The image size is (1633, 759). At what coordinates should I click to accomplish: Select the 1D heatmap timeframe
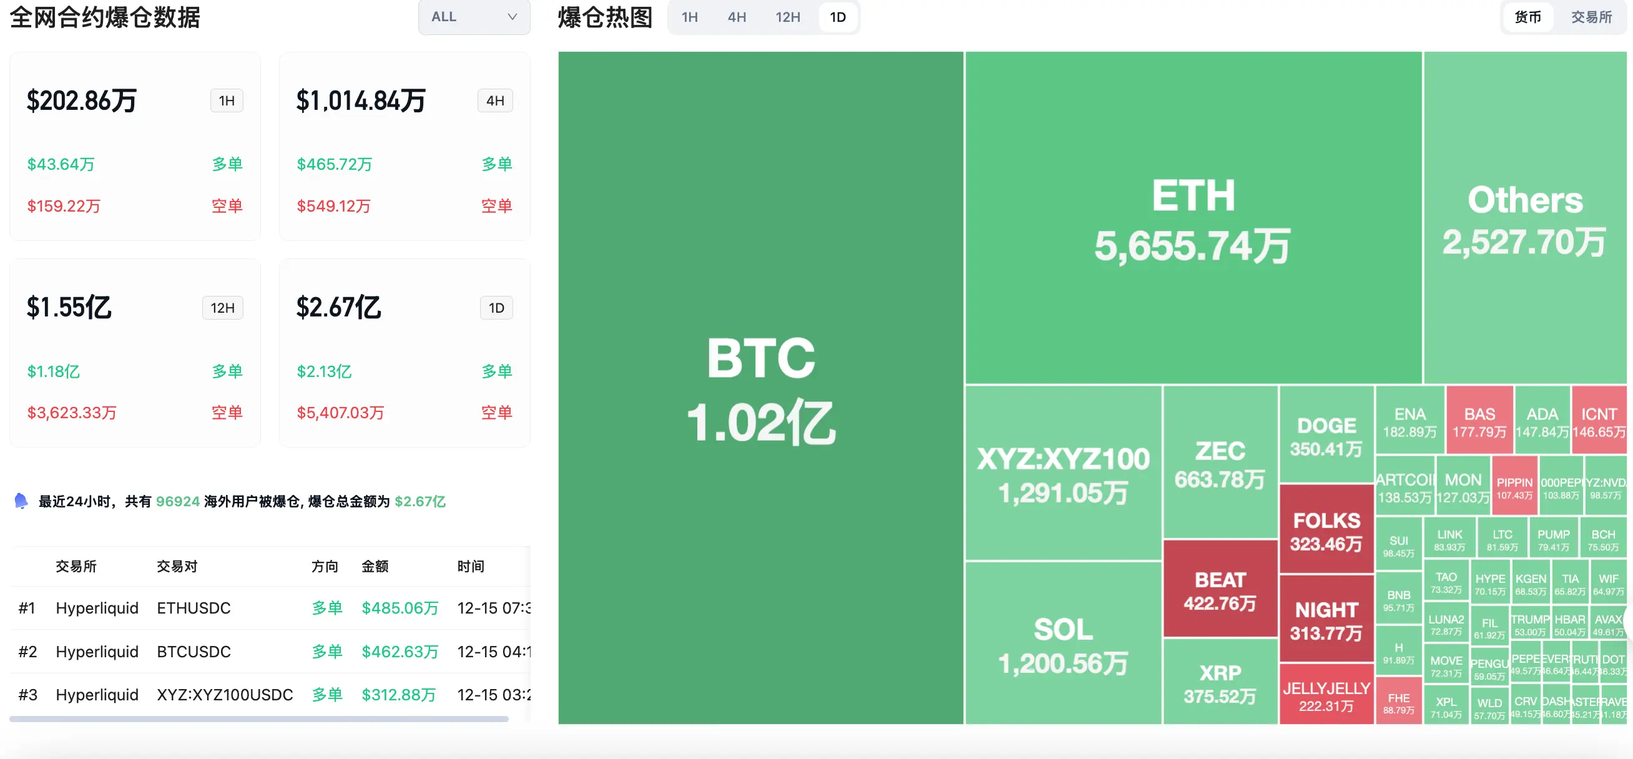[838, 17]
